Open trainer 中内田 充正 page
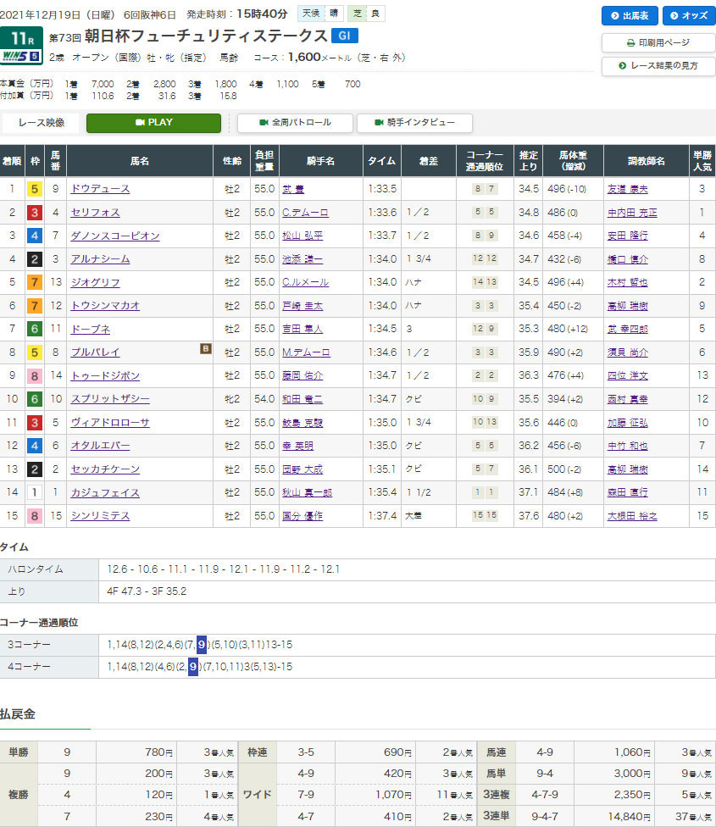Image resolution: width=716 pixels, height=827 pixels. tap(631, 213)
